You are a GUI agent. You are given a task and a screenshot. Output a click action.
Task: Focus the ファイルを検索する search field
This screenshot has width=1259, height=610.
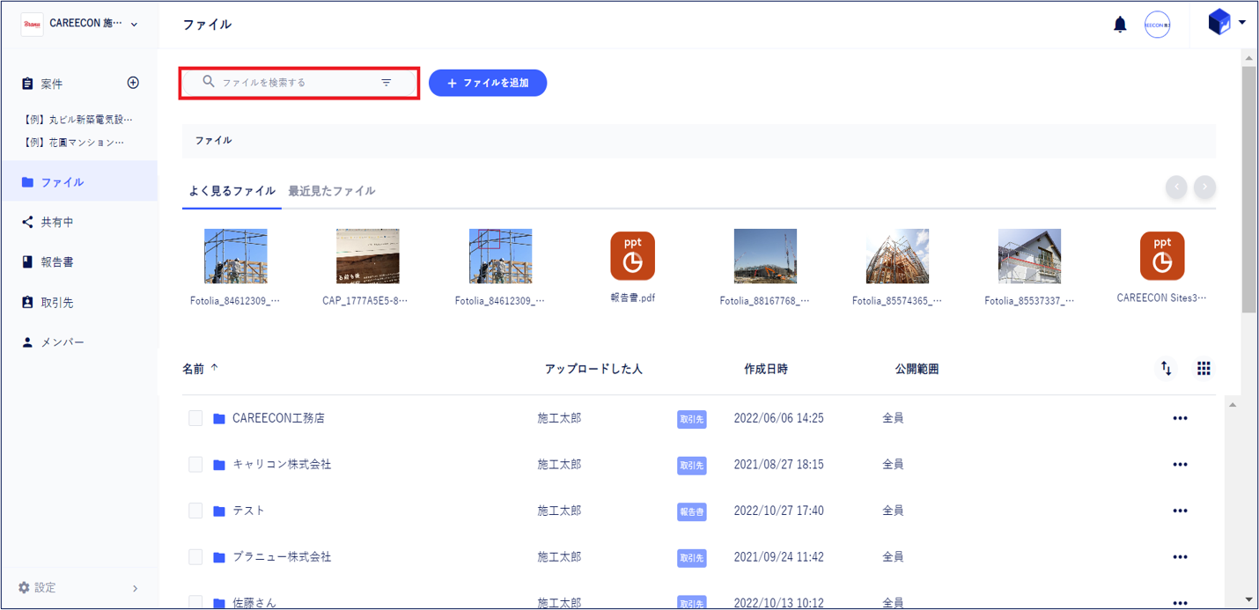(x=298, y=83)
